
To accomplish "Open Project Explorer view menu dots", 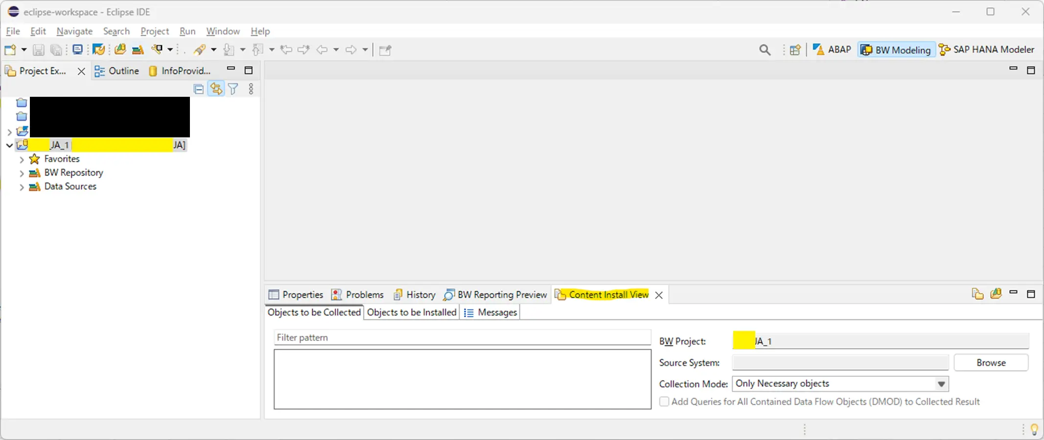I will [251, 89].
